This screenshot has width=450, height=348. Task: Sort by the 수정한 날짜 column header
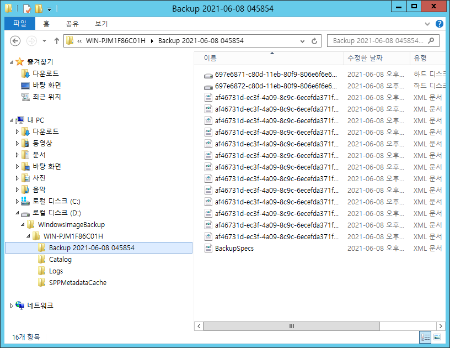[x=377, y=58]
